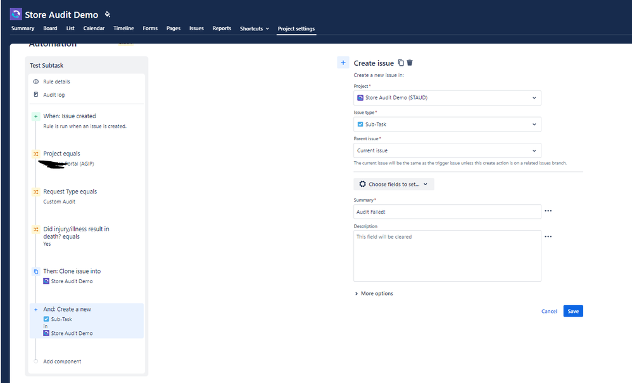
Task: Open more options dots beside Summary field
Action: point(548,211)
